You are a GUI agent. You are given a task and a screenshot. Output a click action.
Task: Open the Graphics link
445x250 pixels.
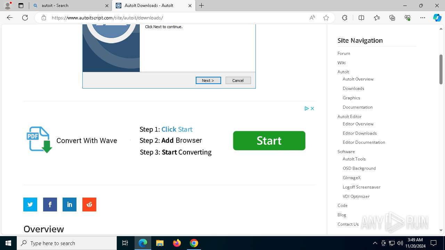[x=351, y=98]
